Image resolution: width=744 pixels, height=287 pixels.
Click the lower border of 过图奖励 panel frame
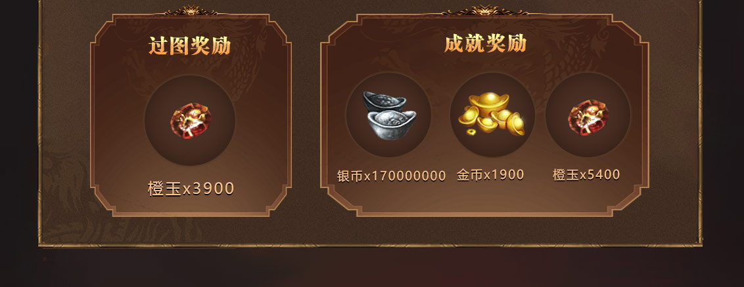191,214
